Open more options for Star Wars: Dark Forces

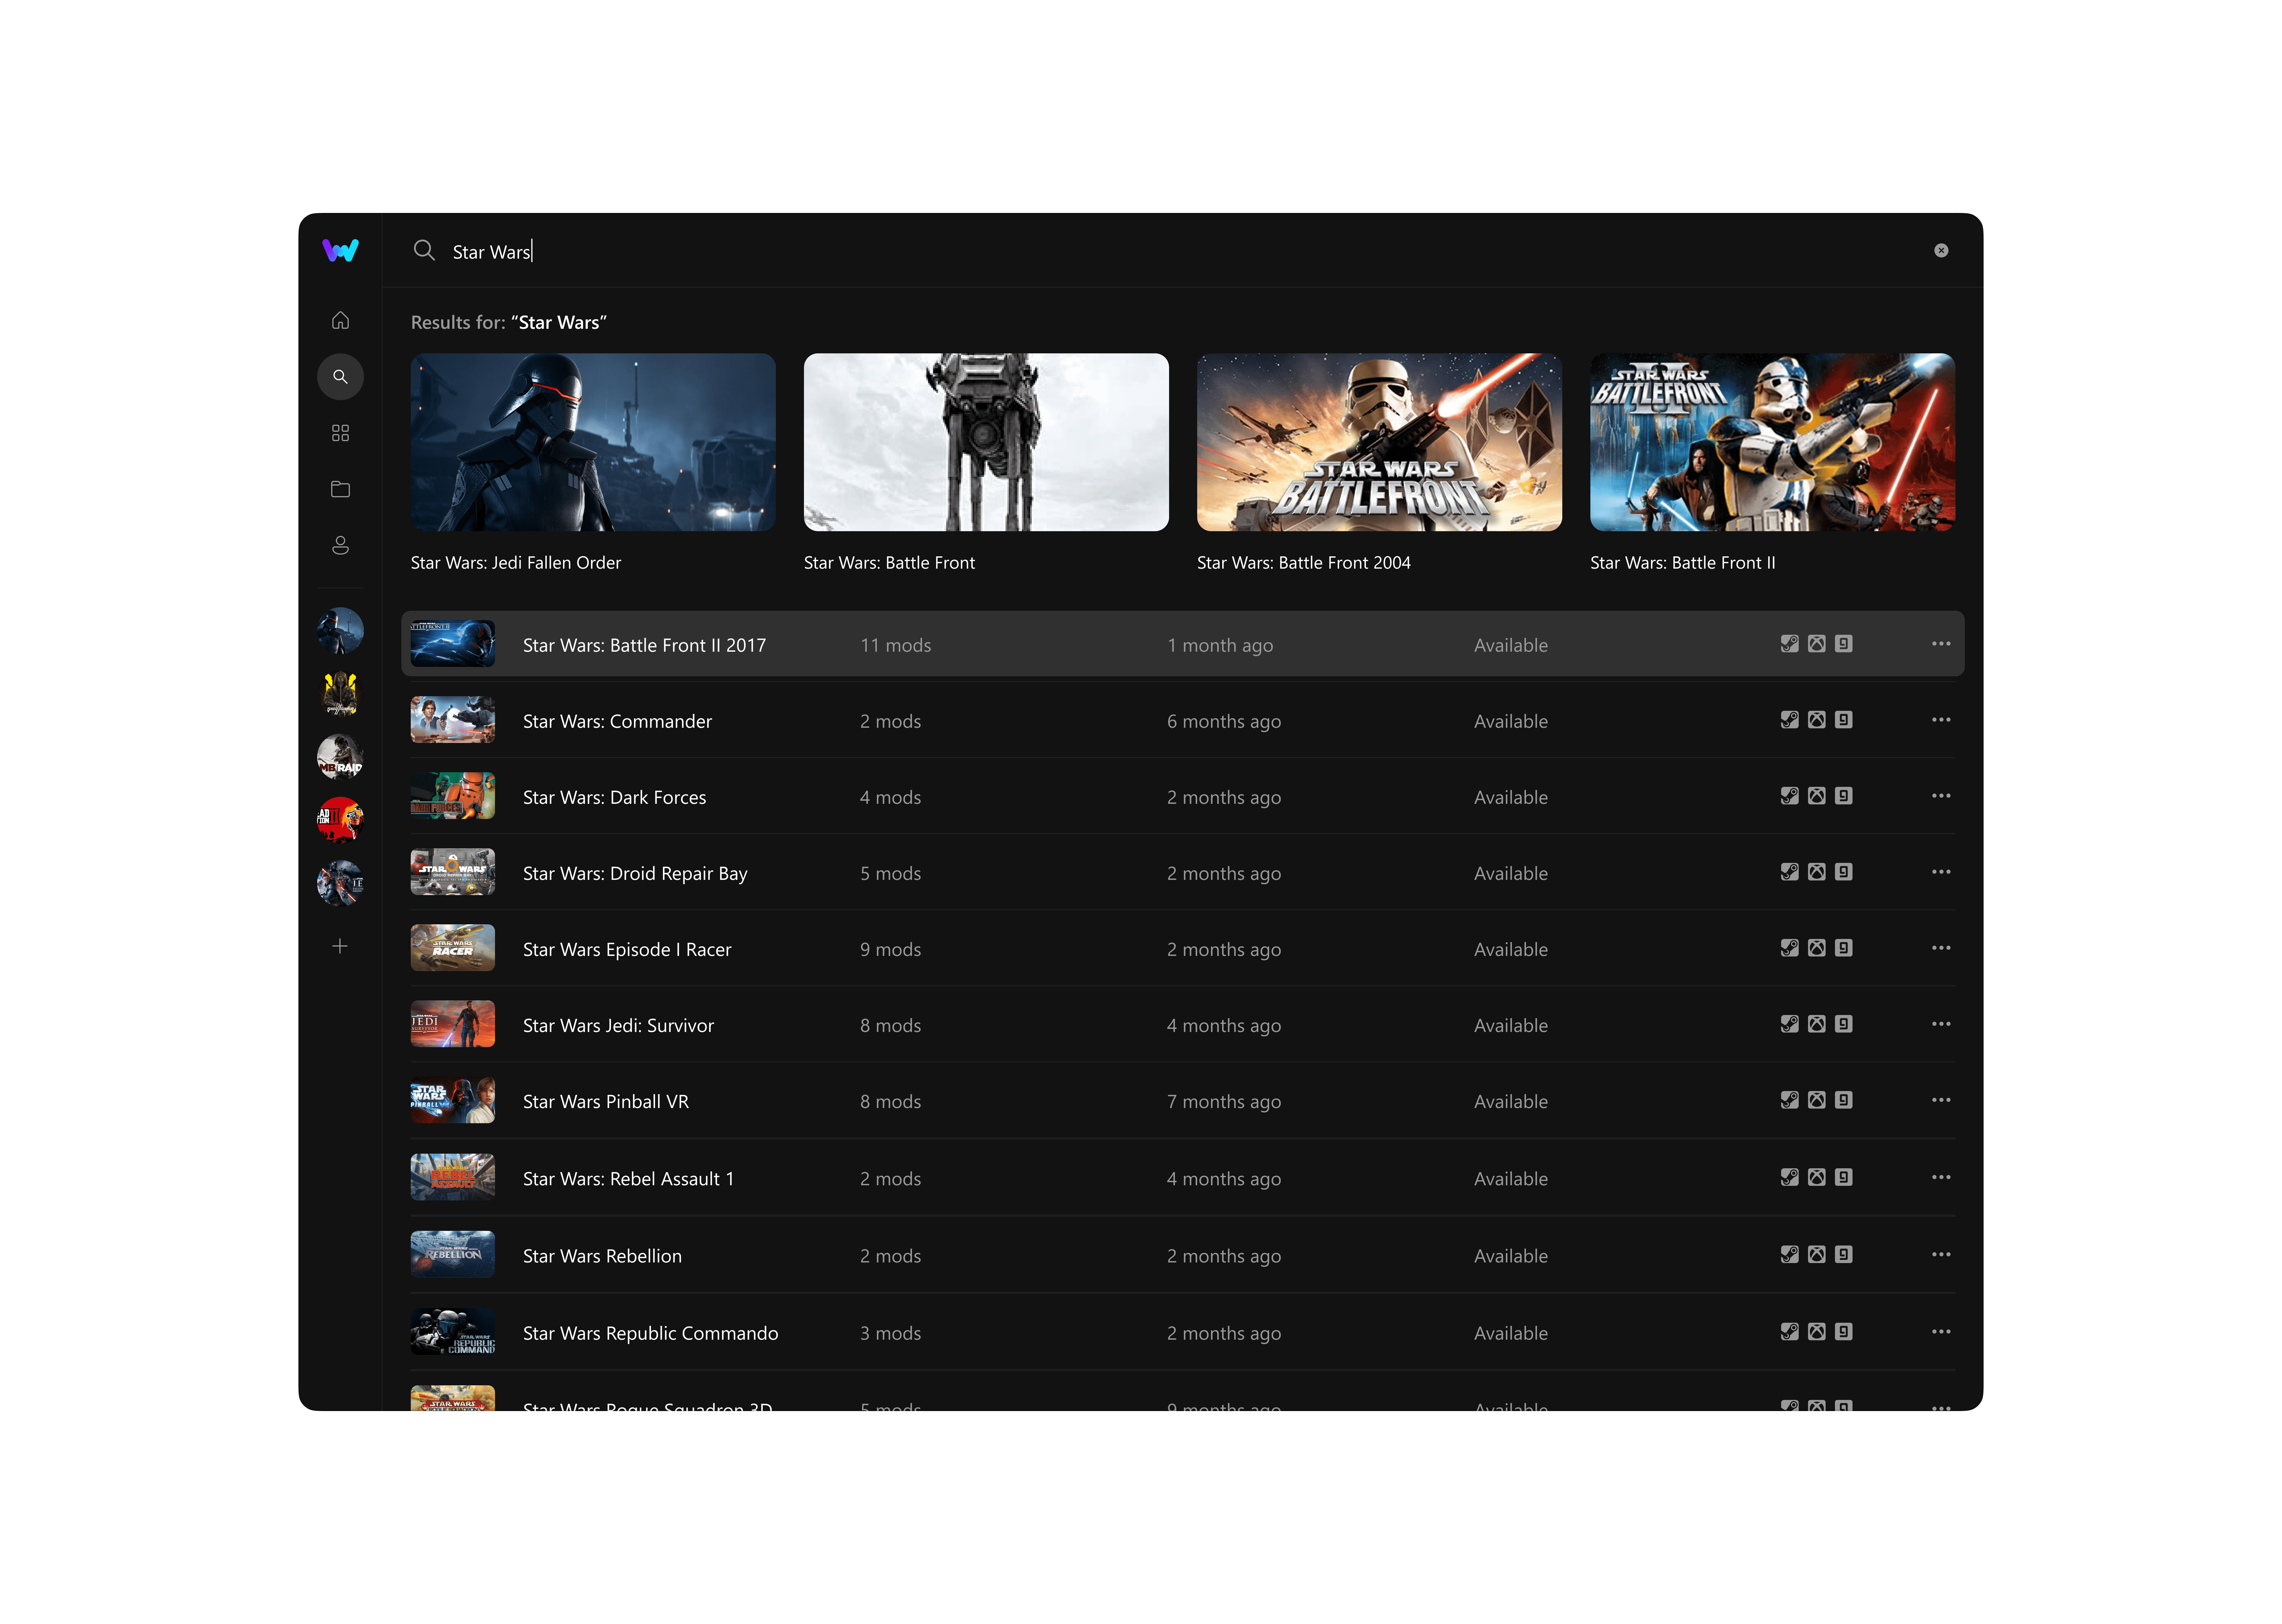click(1941, 796)
